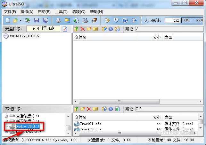Click disc pane scroll left arrow
The image size is (206, 145).
coord(76,101)
